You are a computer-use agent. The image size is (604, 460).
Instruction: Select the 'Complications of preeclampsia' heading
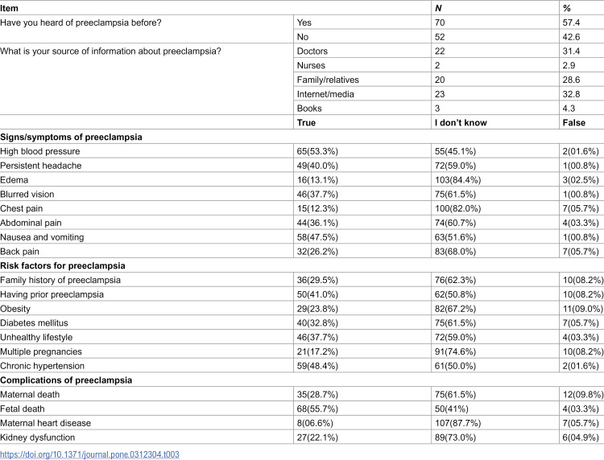coord(66,380)
